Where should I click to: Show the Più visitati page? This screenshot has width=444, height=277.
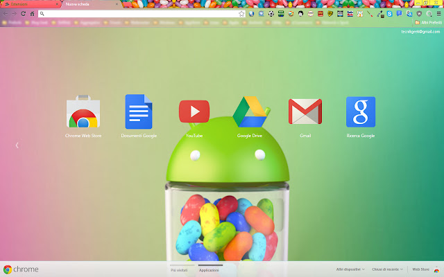click(x=179, y=270)
